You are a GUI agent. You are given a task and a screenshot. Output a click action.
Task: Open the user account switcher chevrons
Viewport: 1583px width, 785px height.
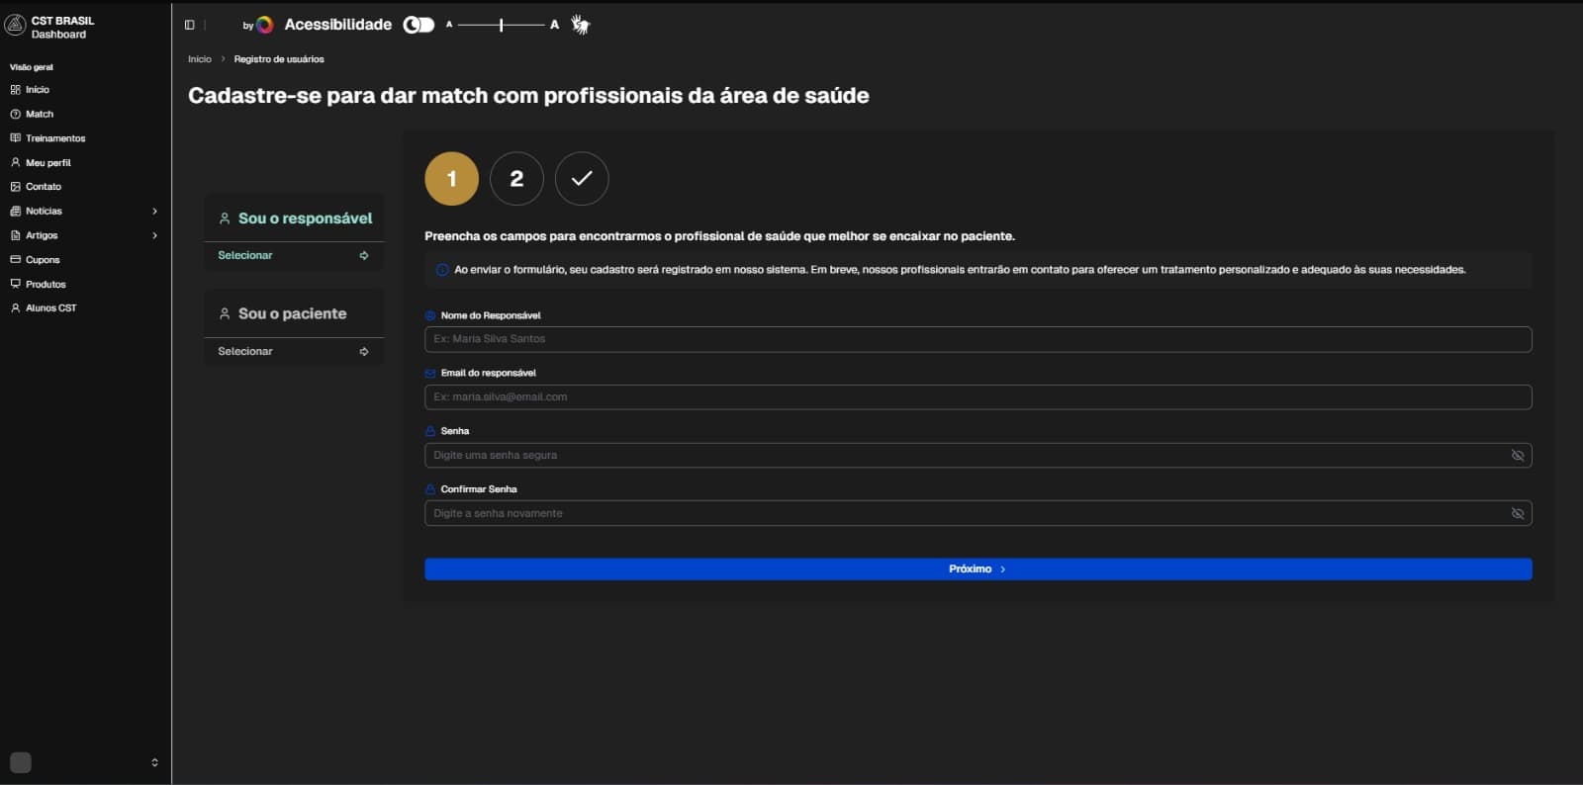point(154,762)
